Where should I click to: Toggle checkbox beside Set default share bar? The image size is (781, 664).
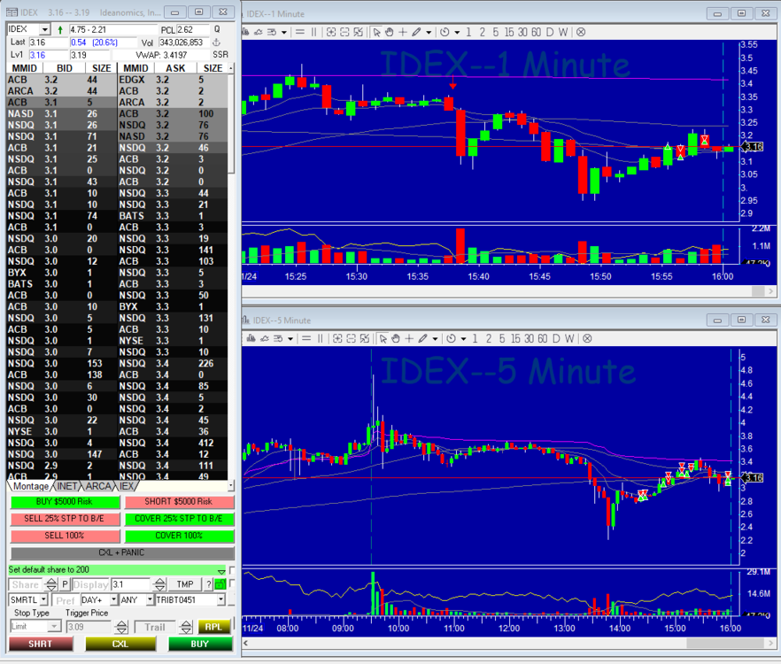pos(233,570)
